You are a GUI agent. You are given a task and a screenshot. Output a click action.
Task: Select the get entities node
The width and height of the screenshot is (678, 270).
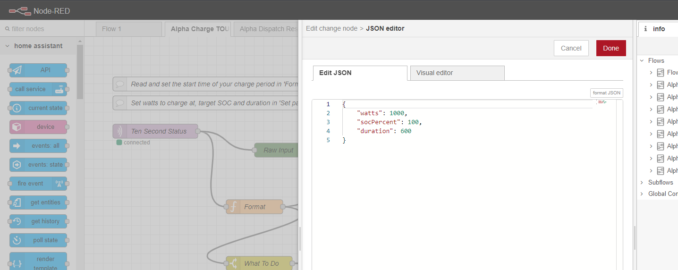38,202
